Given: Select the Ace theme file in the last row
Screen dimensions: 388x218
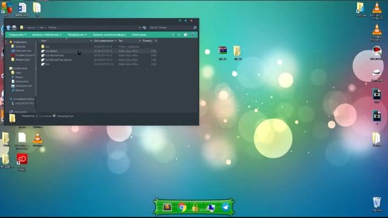Looking at the screenshot, I should pyautogui.click(x=99, y=64).
